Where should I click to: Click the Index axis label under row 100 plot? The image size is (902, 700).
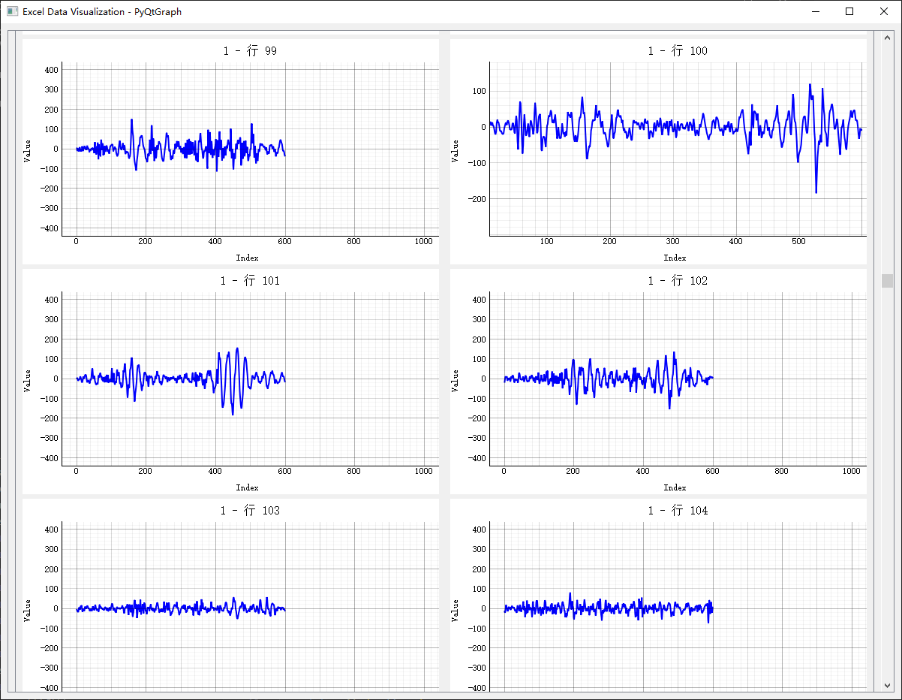pyautogui.click(x=675, y=258)
